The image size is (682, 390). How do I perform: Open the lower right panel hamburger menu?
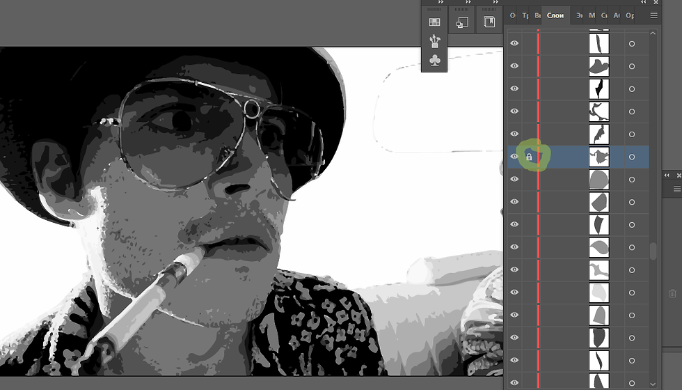[x=676, y=189]
